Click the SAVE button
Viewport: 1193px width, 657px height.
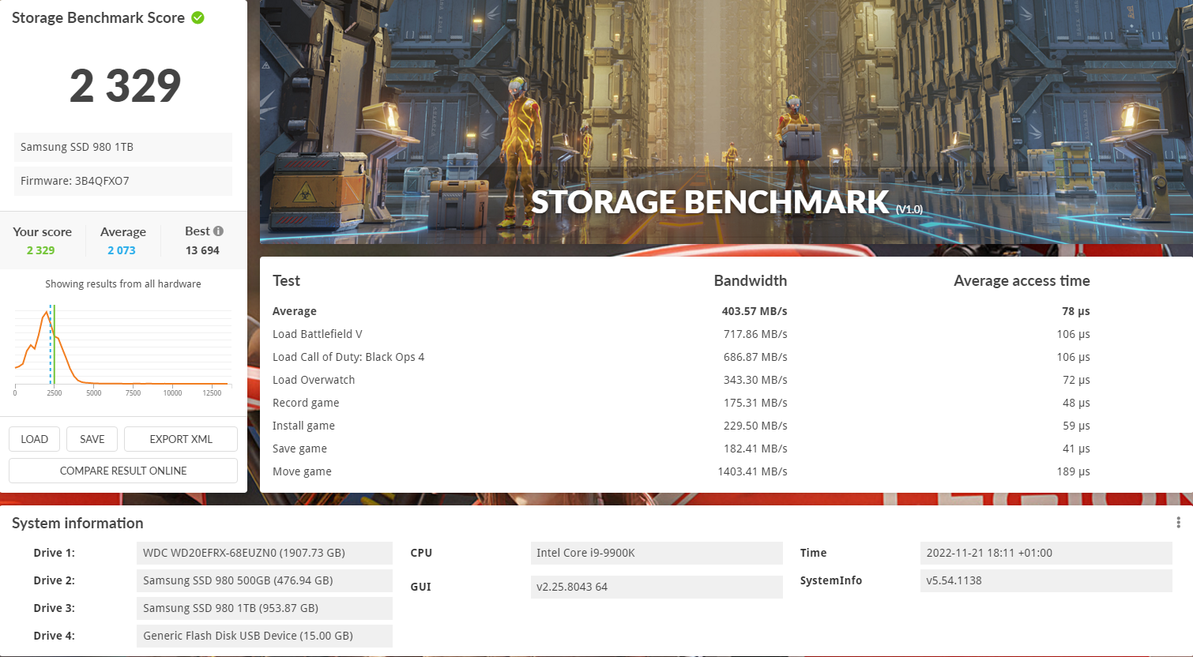[92, 439]
